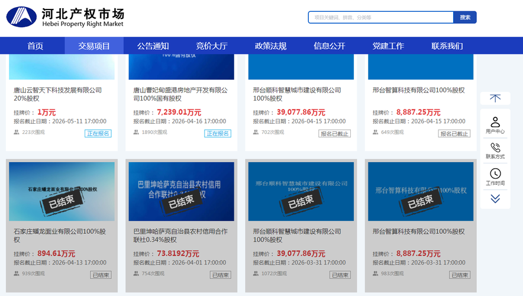This screenshot has width=523, height=296.
Task: Click thumbnail above 唐山曹妃甸盛港 card title
Action: [182, 67]
